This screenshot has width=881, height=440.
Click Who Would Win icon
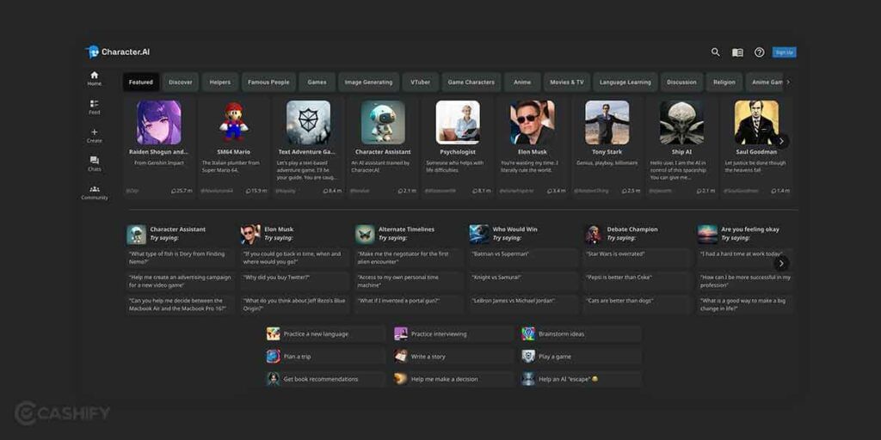[x=478, y=234]
